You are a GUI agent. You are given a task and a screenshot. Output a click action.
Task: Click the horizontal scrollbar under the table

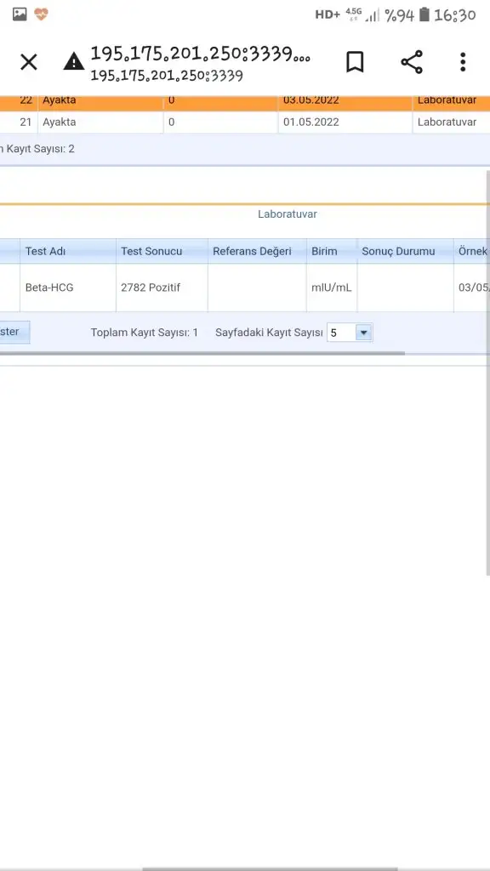[202, 353]
